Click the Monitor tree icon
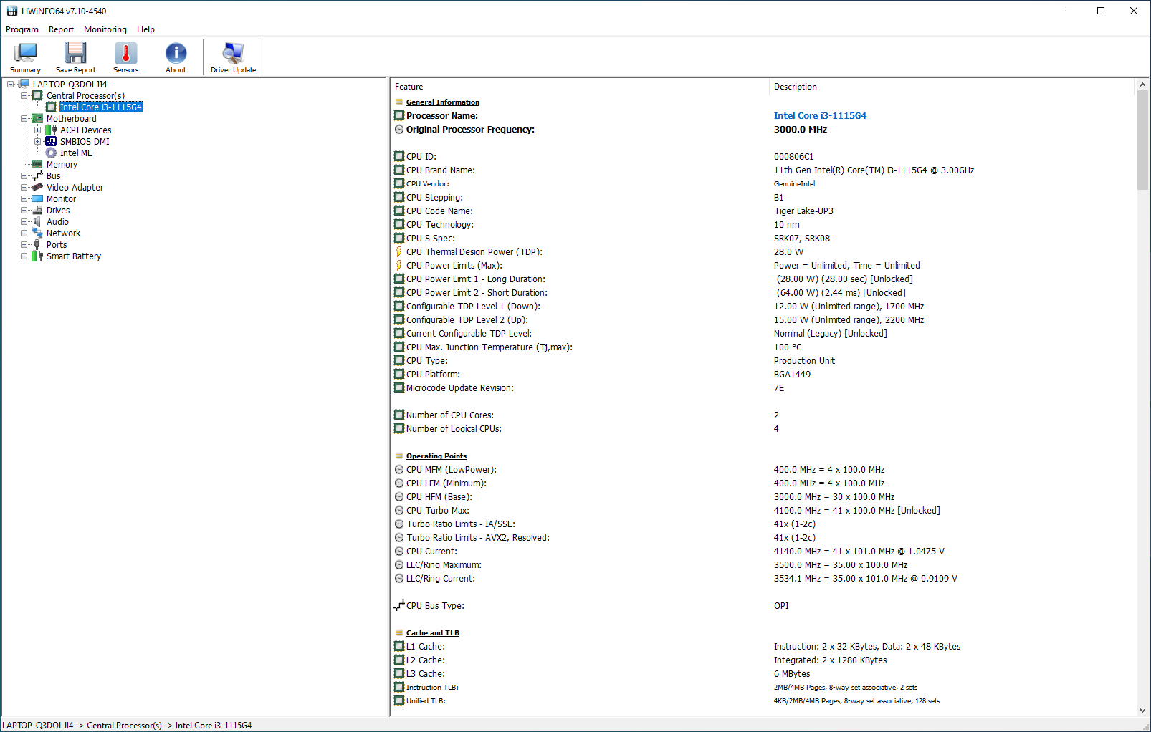 coord(37,198)
